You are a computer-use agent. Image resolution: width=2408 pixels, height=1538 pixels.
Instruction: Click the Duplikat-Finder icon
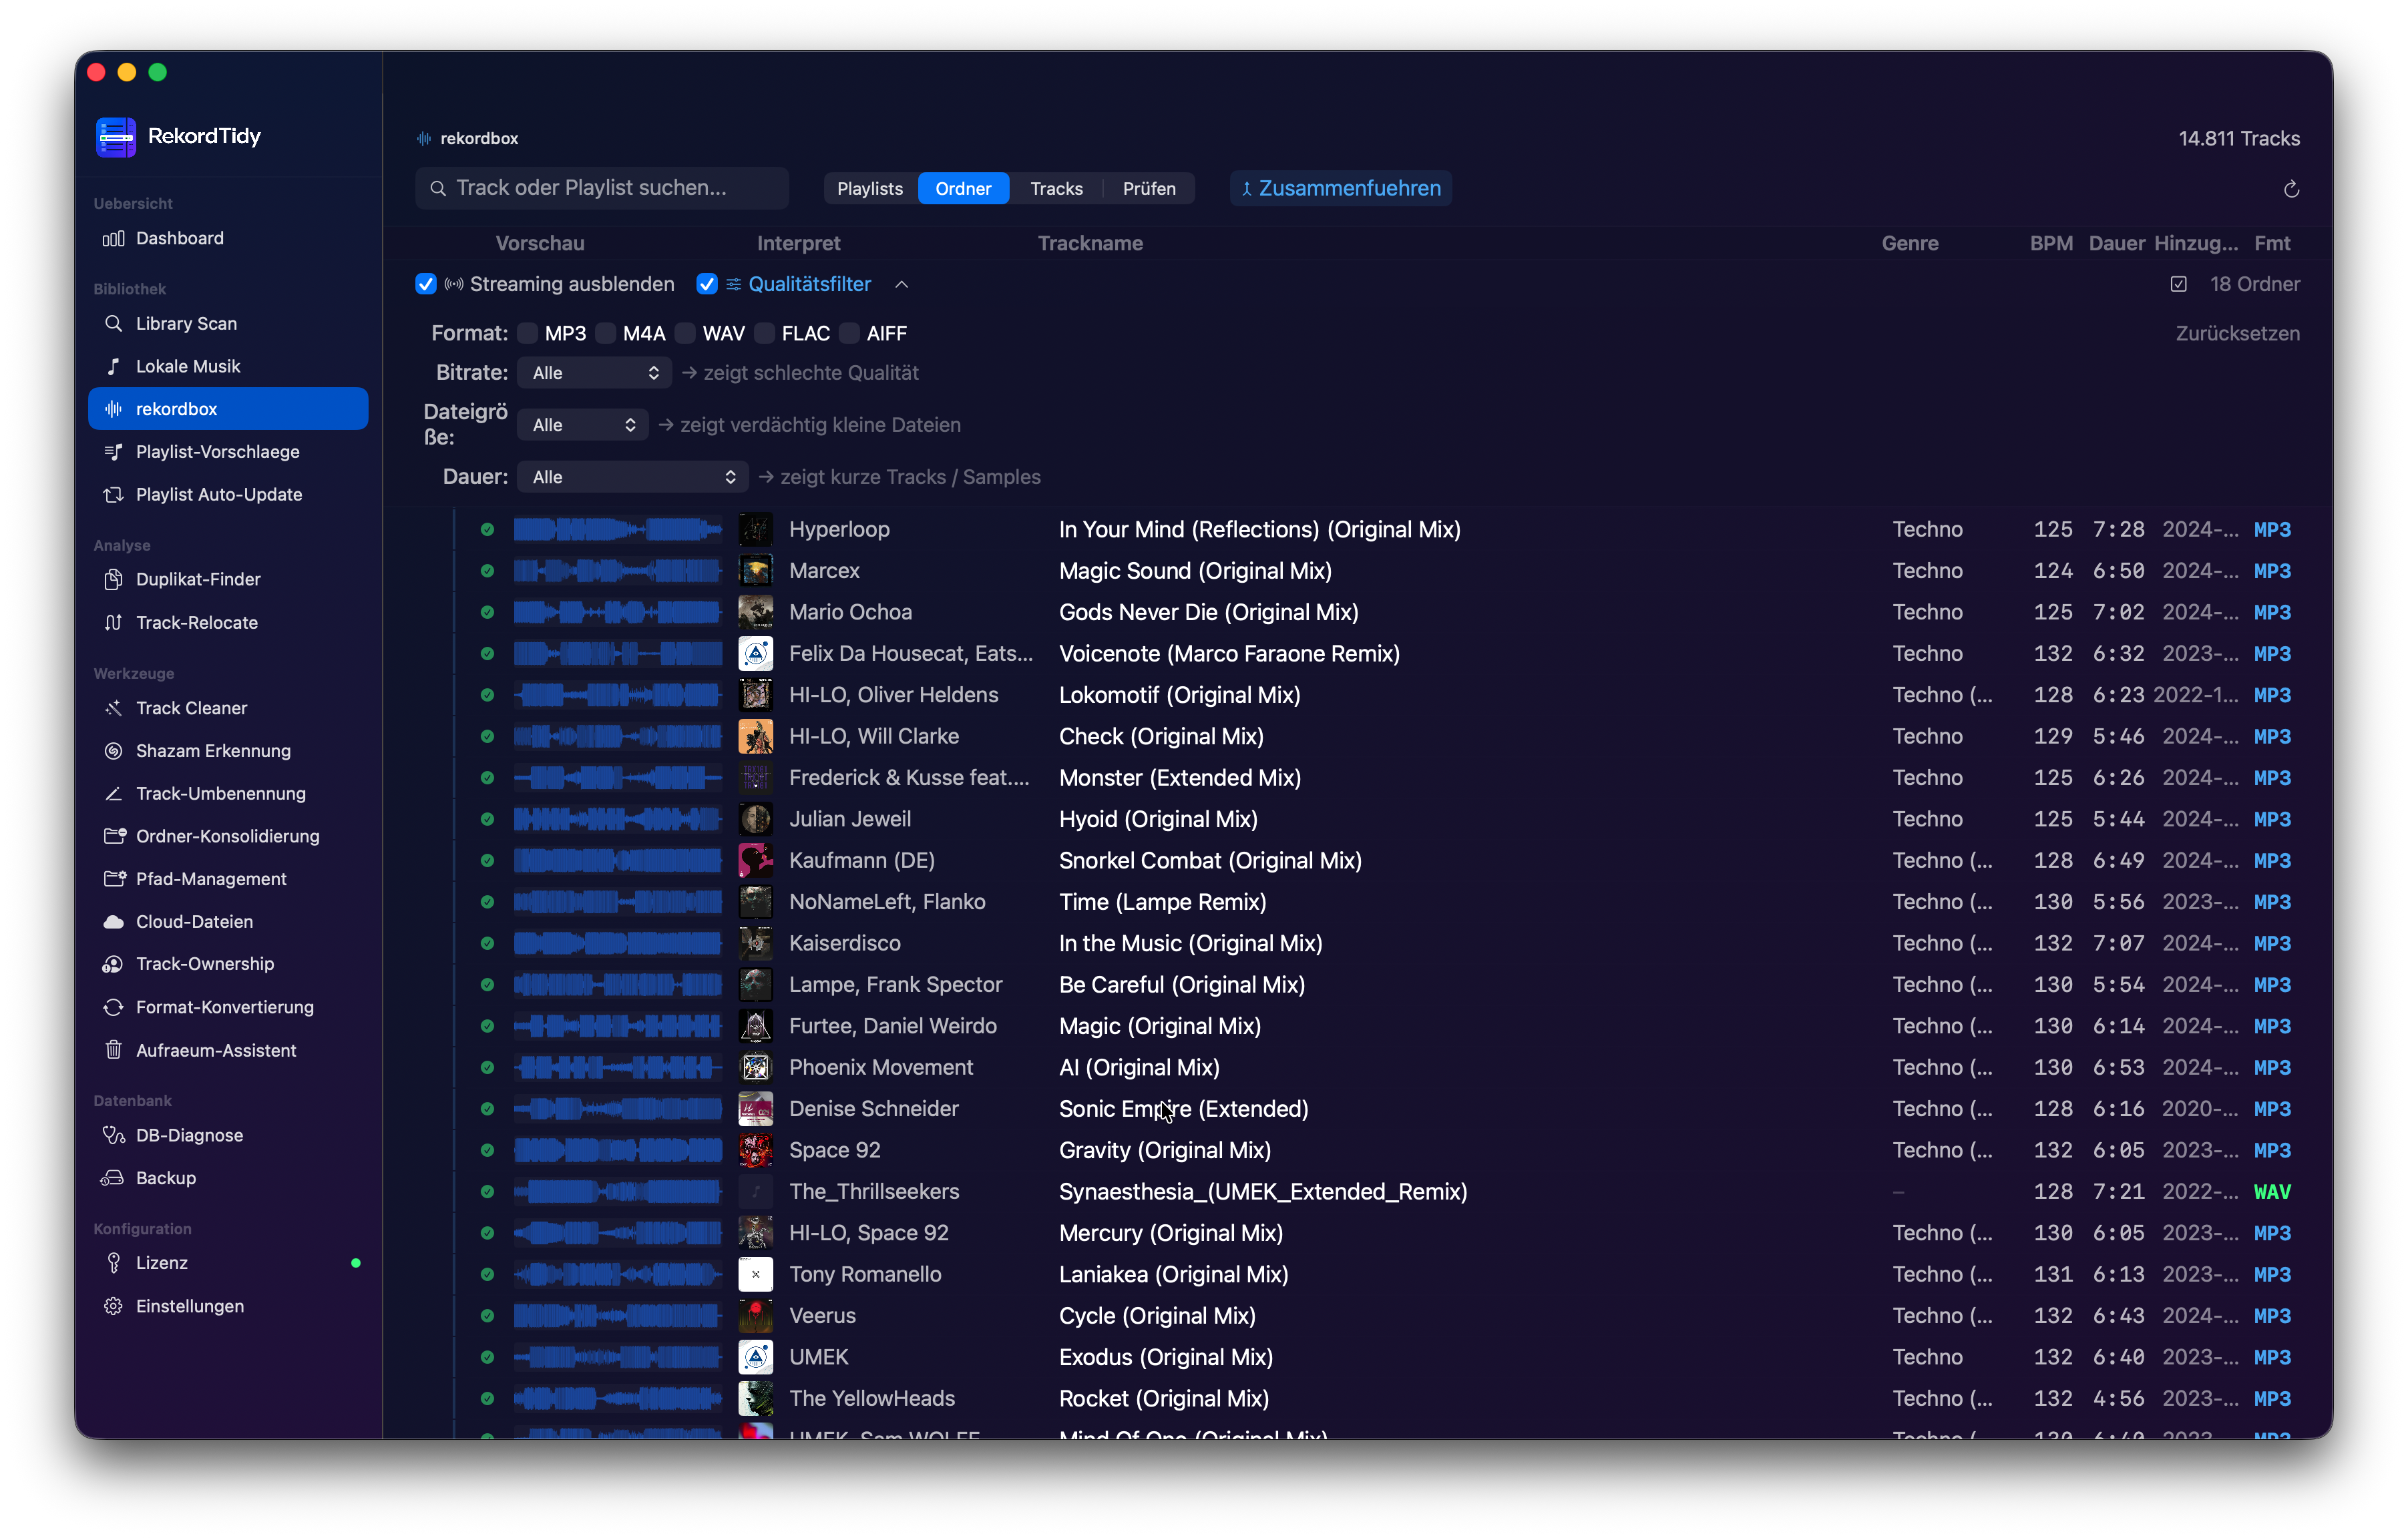[x=113, y=579]
